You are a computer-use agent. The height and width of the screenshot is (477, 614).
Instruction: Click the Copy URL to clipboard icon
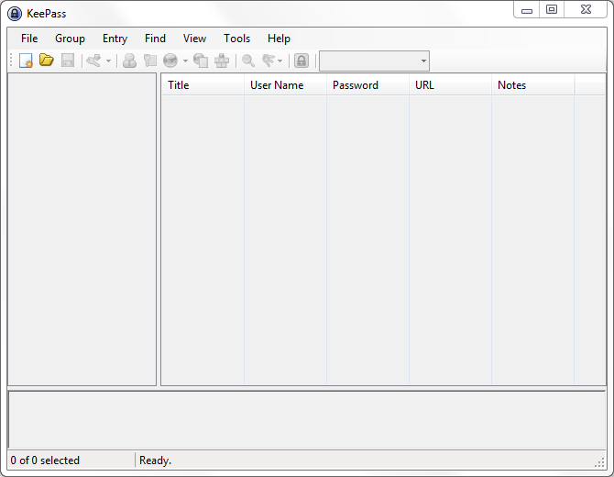201,61
